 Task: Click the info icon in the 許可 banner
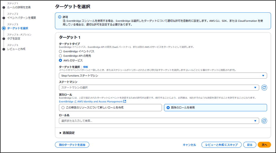60,17
